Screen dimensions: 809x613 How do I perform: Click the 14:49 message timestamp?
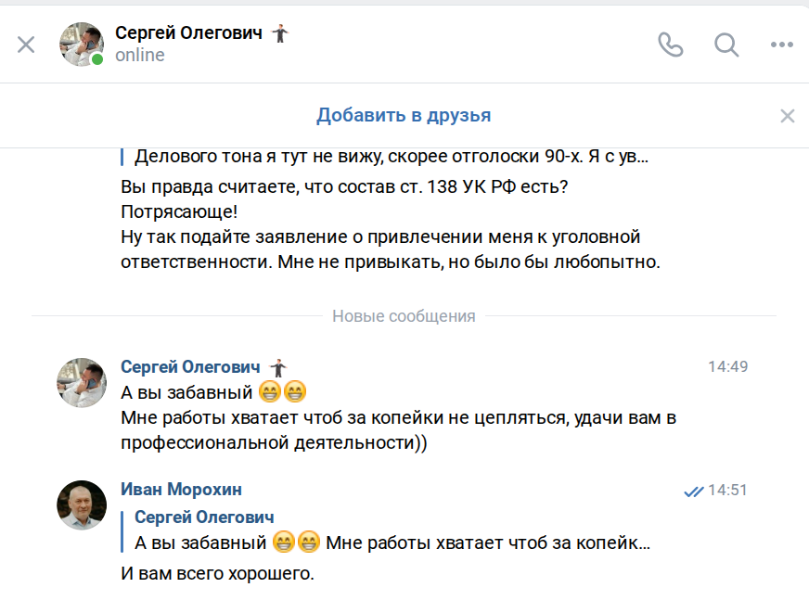tap(727, 366)
